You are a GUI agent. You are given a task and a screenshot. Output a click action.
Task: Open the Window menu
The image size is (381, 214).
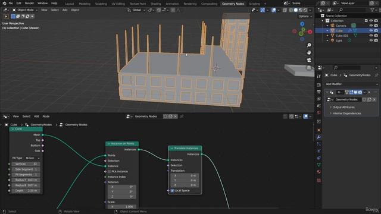pyautogui.click(x=42, y=4)
